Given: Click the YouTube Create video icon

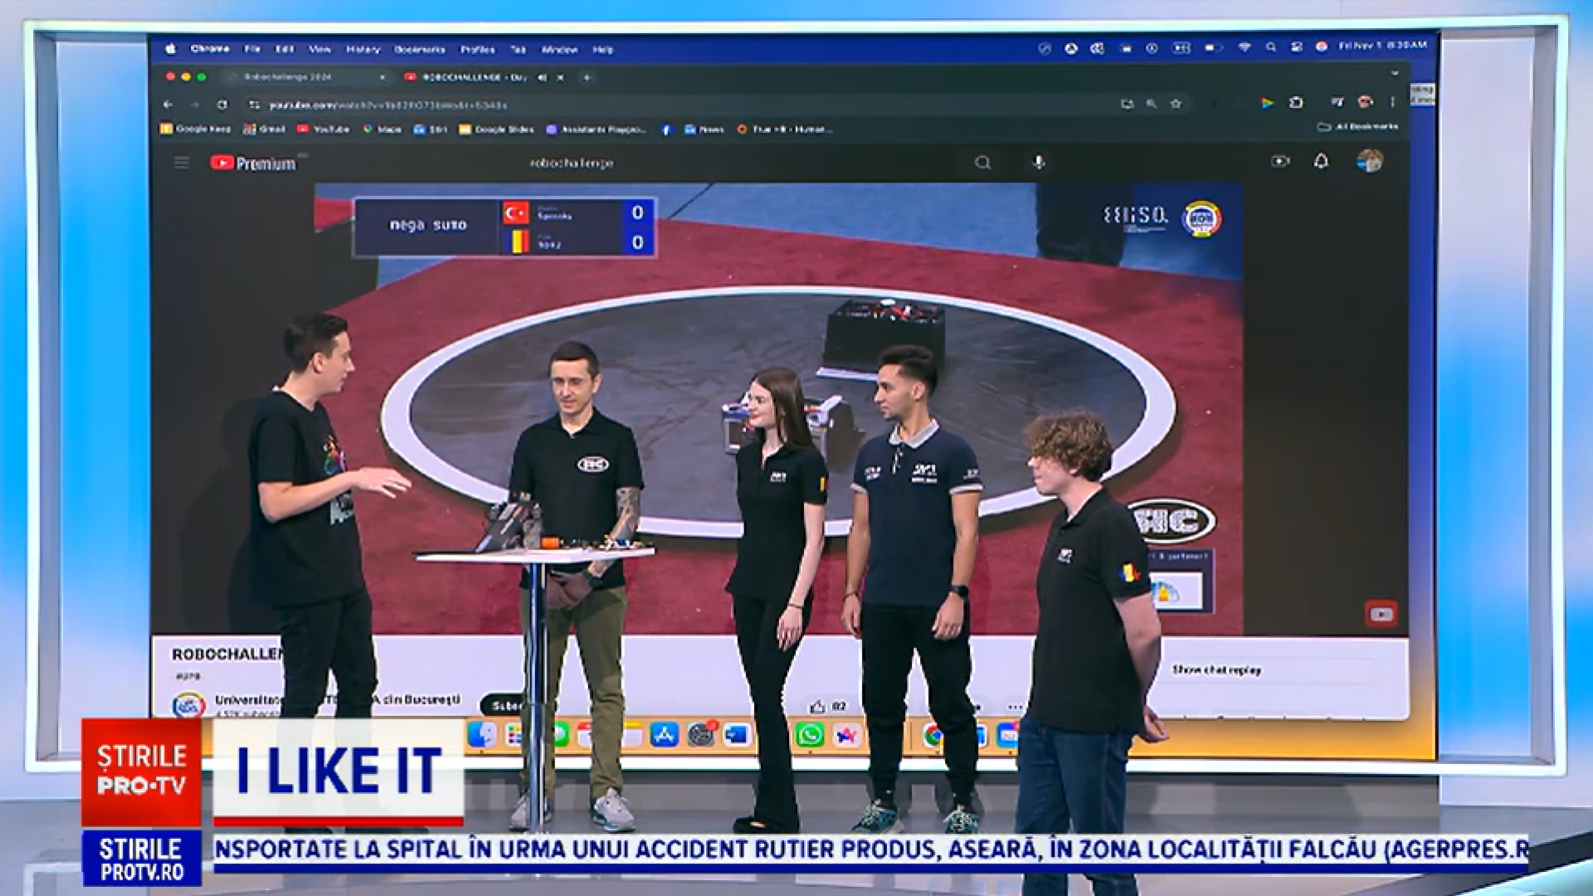Looking at the screenshot, I should pyautogui.click(x=1280, y=162).
